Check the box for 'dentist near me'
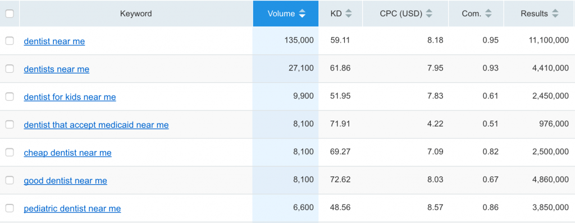Image resolution: width=575 pixels, height=223 pixels. tap(10, 41)
